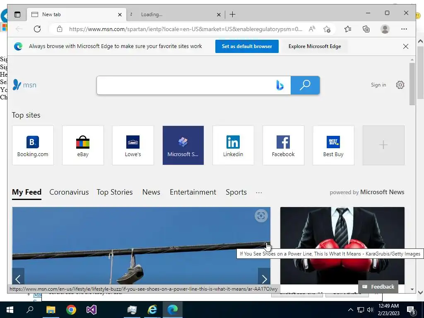Launch Google Chrome from taskbar
Screen dimensions: 424x318
(x=71, y=310)
